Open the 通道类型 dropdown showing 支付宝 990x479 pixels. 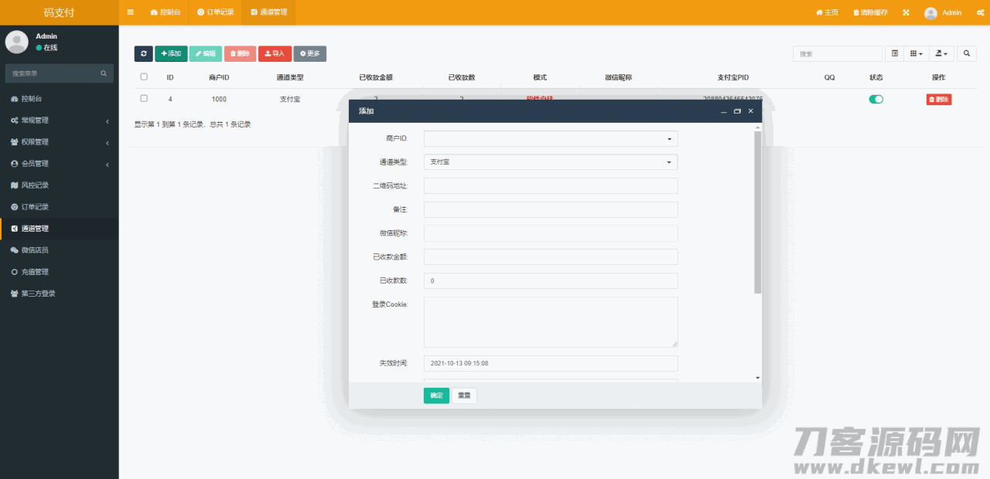point(550,162)
